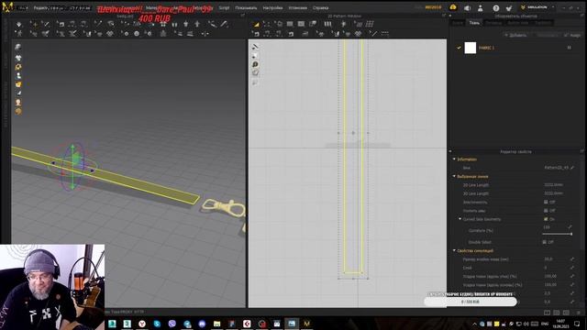Screen dimensions: 587x330
Task: Click the avatar head icon in 3D sidebar
Action: coord(18,102)
